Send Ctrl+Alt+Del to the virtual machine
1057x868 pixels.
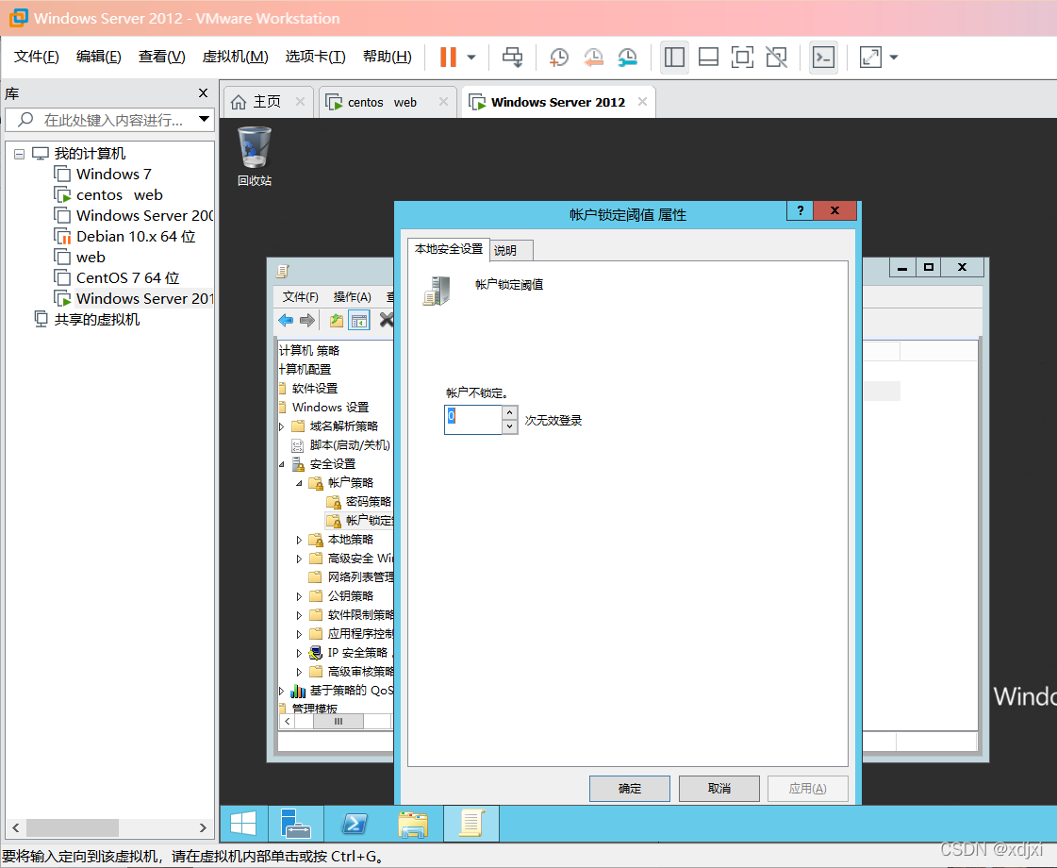(x=512, y=58)
